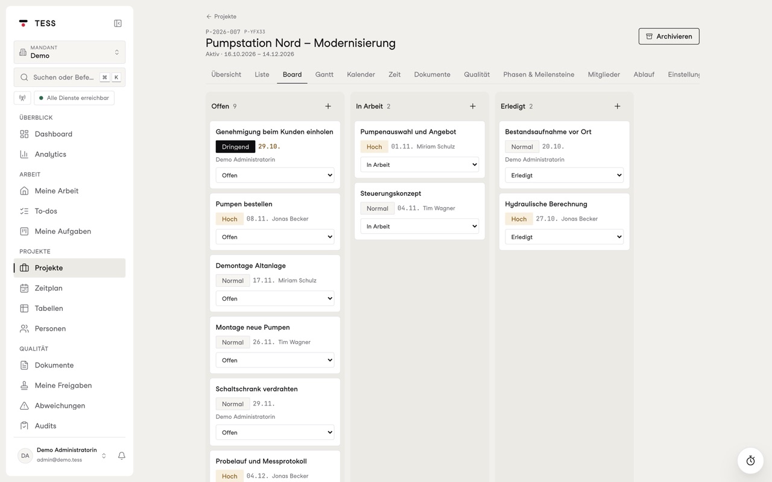
Task: Open Analytics in the sidebar
Action: click(69, 154)
